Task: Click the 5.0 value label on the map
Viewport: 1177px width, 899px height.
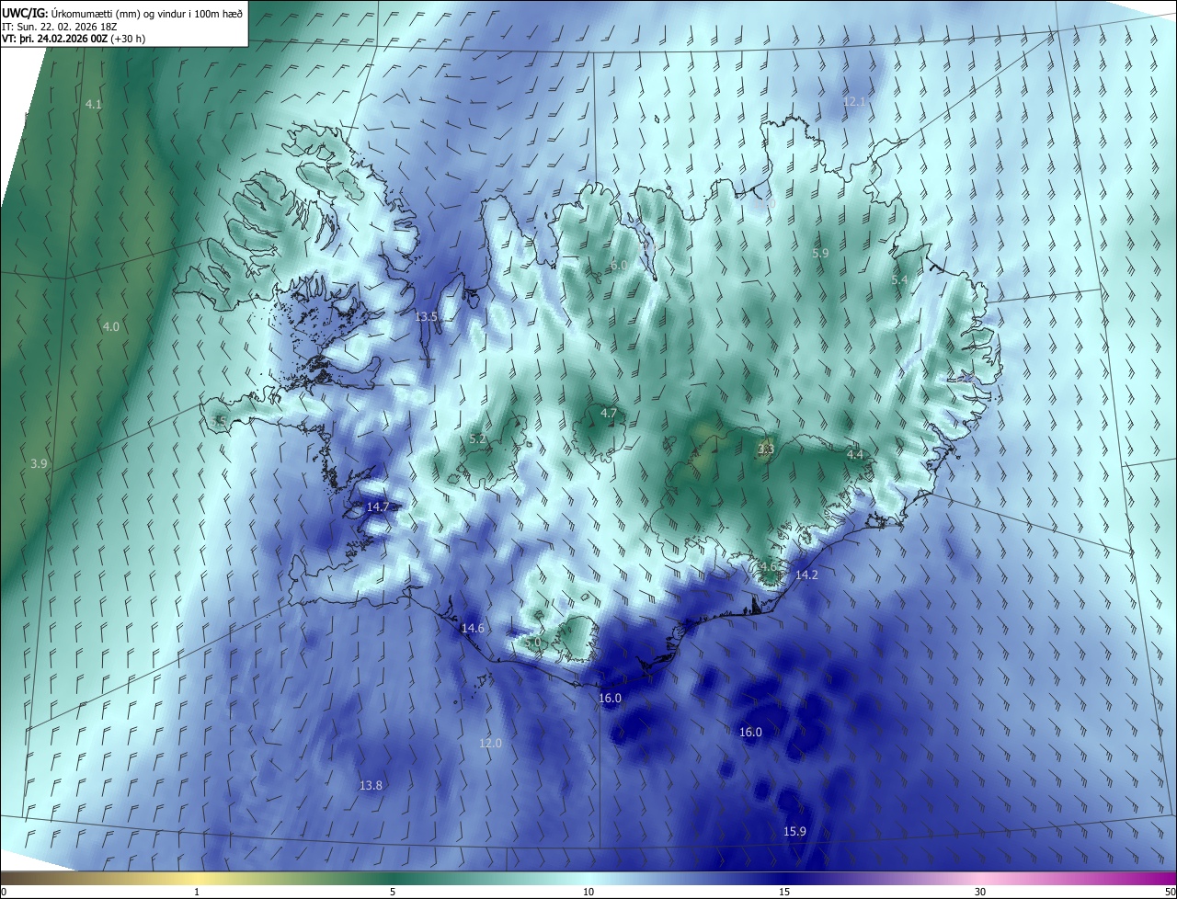Action: (533, 642)
